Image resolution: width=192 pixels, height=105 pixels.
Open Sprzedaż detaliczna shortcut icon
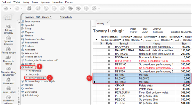[8, 38]
